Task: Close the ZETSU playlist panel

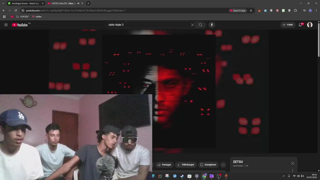Action: point(292,163)
